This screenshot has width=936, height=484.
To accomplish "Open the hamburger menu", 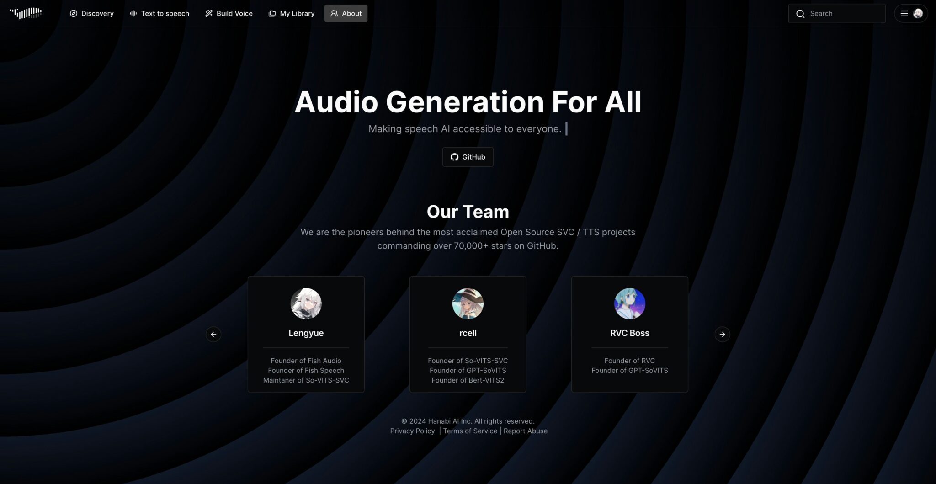I will [904, 13].
